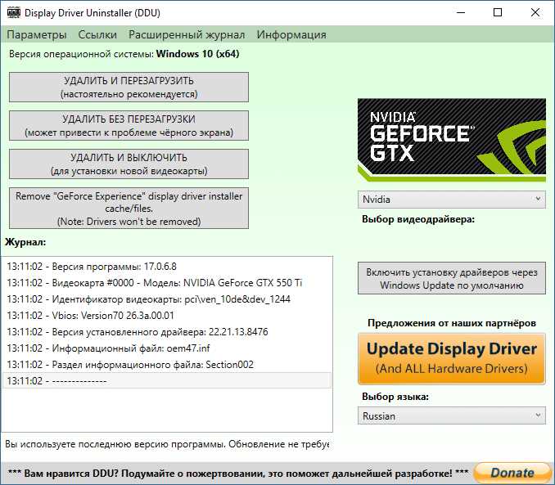Open the Ссылки menu
Image resolution: width=555 pixels, height=485 pixels.
click(x=97, y=34)
